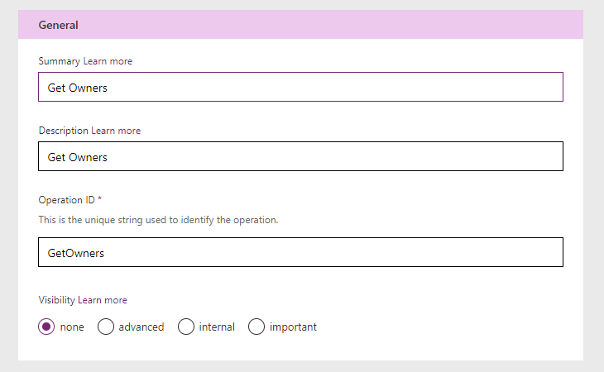Place cursor in Operation ID field 'GetOwners'

pos(300,252)
